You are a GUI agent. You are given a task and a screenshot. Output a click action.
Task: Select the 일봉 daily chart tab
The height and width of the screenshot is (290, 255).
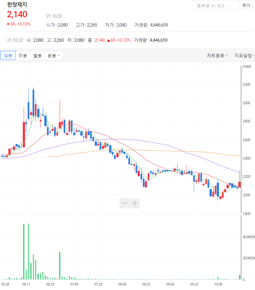[x=8, y=55]
